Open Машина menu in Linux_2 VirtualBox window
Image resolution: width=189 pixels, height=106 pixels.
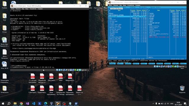18,9
